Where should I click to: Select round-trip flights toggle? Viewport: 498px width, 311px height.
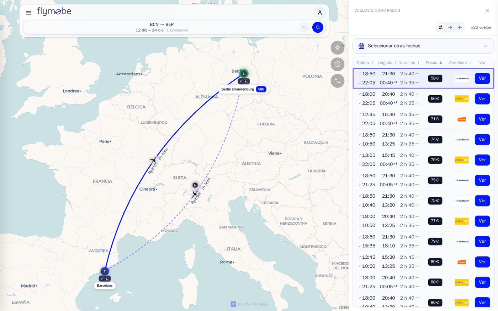(x=441, y=27)
